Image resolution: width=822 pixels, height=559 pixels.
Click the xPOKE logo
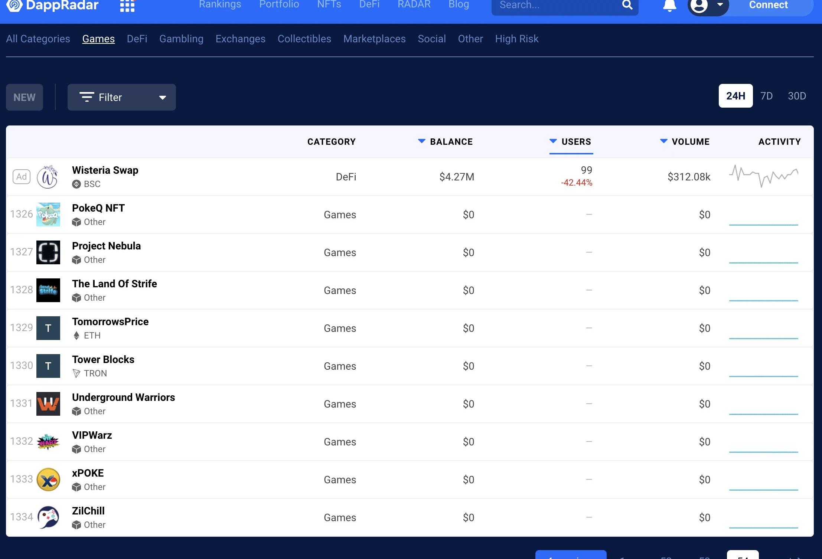pyautogui.click(x=48, y=480)
